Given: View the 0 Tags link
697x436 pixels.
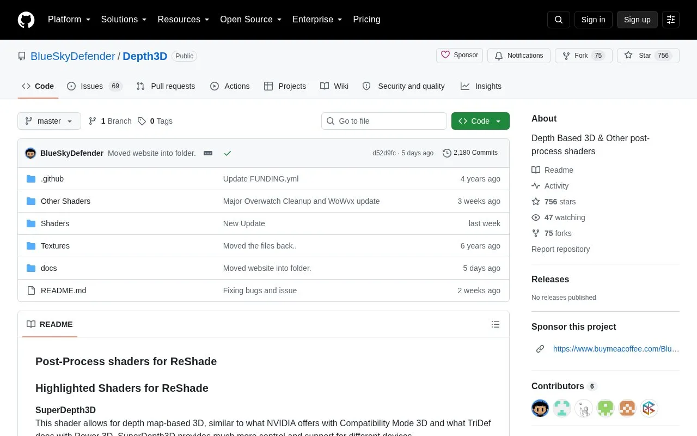Looking at the screenshot, I should [155, 121].
